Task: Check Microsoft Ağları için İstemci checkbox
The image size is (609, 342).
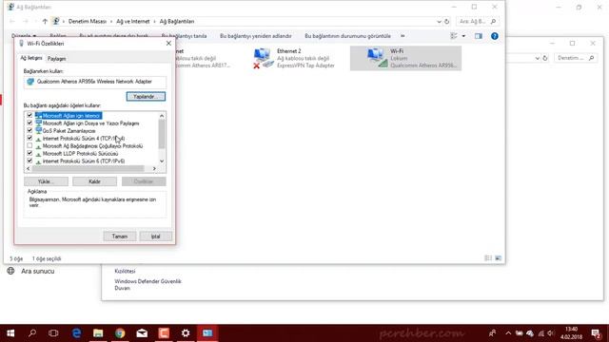Action: click(x=29, y=116)
